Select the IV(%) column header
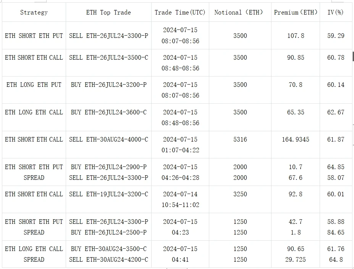The width and height of the screenshot is (354, 269). (x=336, y=12)
